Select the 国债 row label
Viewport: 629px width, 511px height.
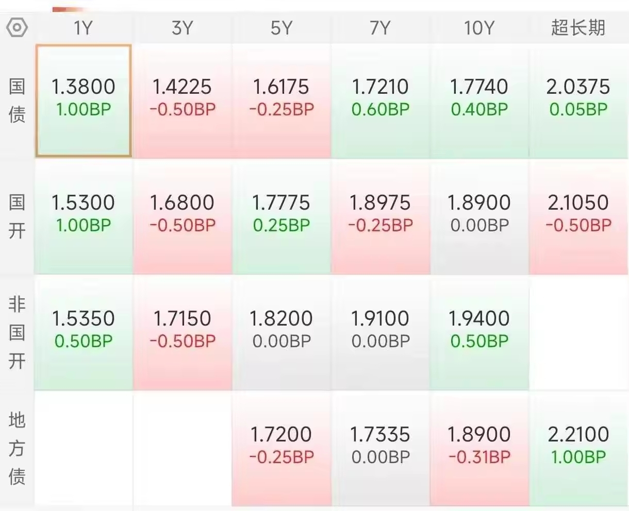[x=17, y=100]
